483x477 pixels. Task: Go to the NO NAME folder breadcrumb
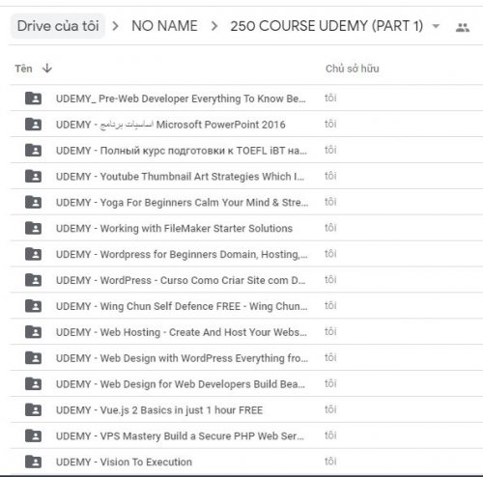[x=164, y=26]
